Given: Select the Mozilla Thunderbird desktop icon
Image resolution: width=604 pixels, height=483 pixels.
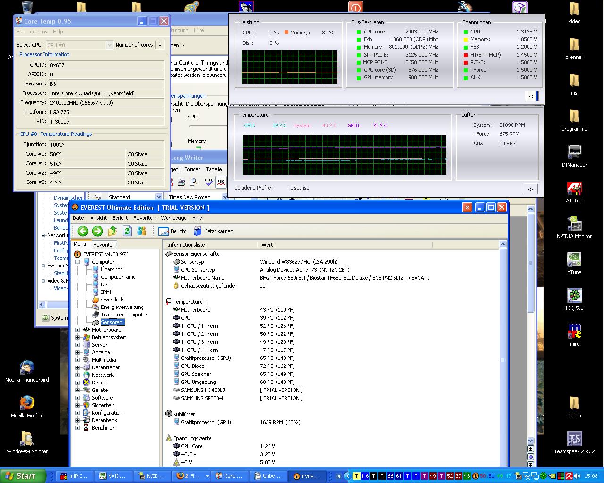Looking at the screenshot, I should click(27, 371).
